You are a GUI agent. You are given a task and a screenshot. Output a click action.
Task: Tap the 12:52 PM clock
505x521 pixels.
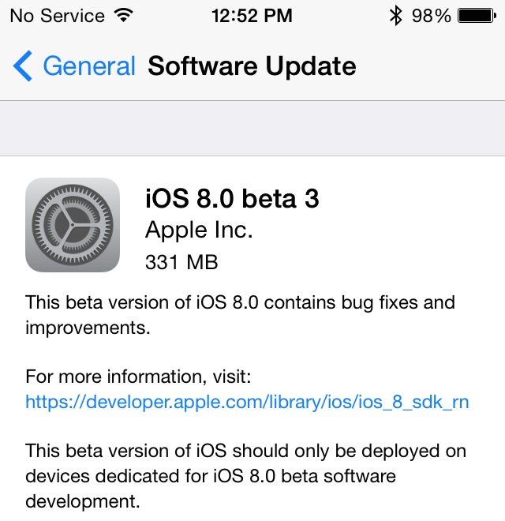(252, 15)
